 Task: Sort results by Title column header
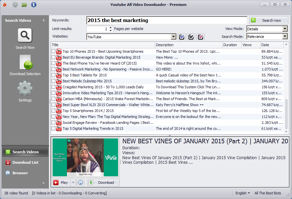[x=103, y=45]
